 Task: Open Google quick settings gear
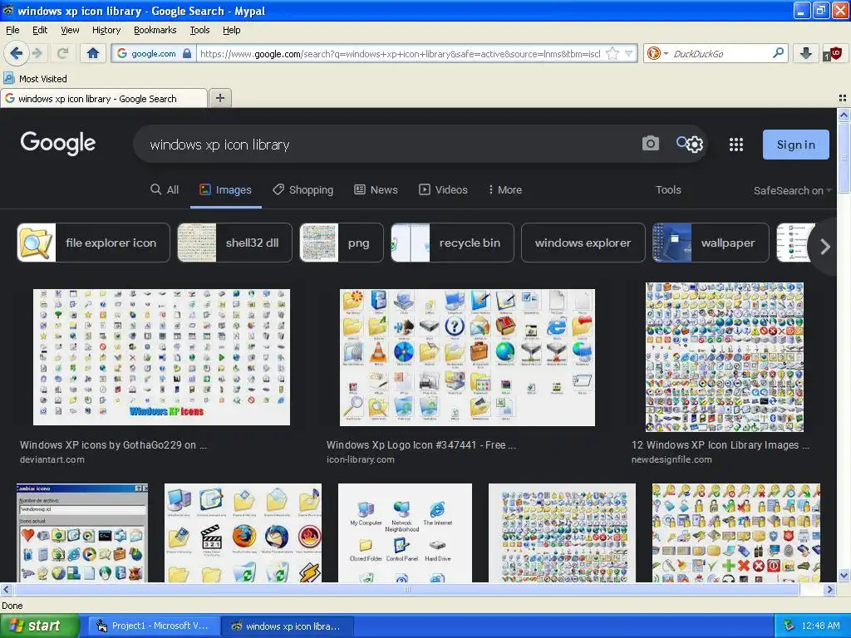pyautogui.click(x=695, y=145)
